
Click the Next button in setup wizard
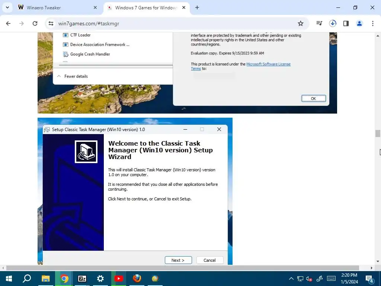click(x=178, y=260)
